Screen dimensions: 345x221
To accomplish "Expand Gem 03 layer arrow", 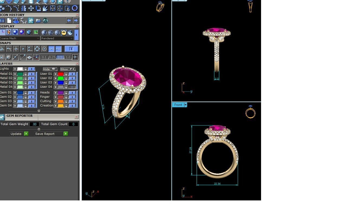I will point(15,101).
